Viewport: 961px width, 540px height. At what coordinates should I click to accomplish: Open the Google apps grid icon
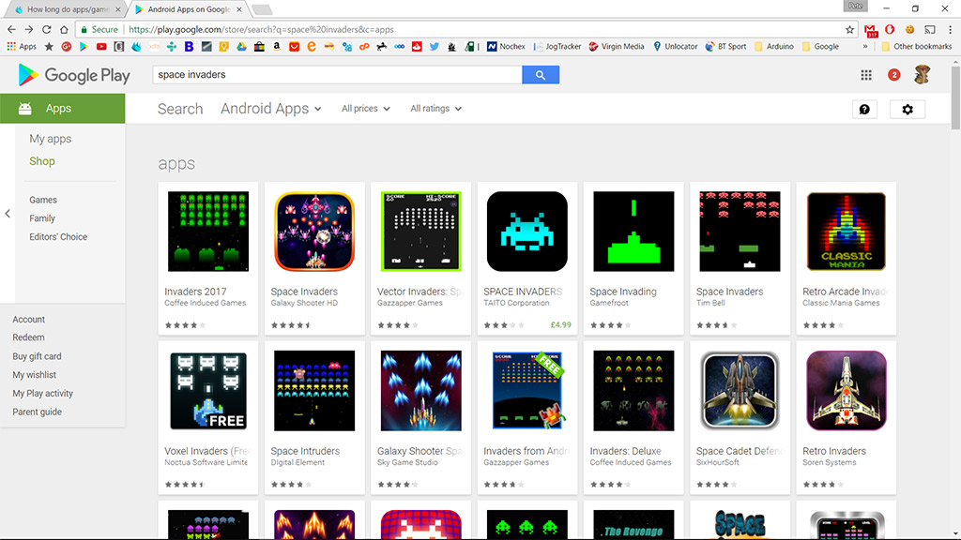866,75
